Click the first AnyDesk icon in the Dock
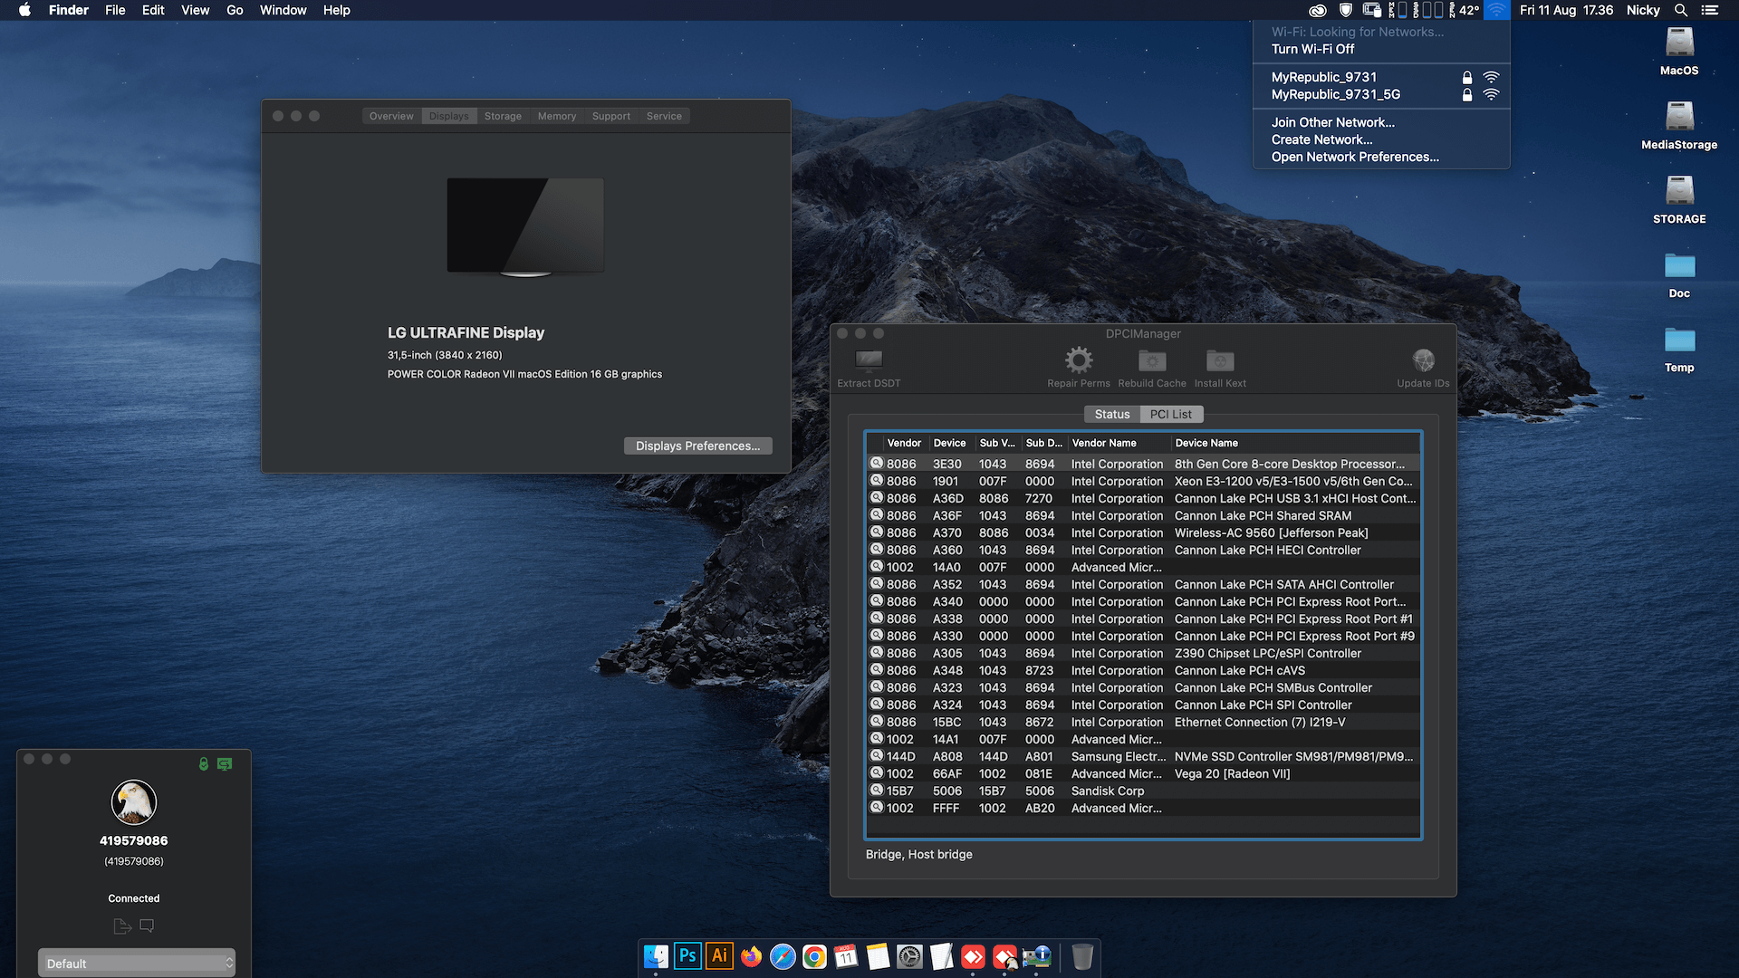This screenshot has width=1739, height=978. (973, 956)
